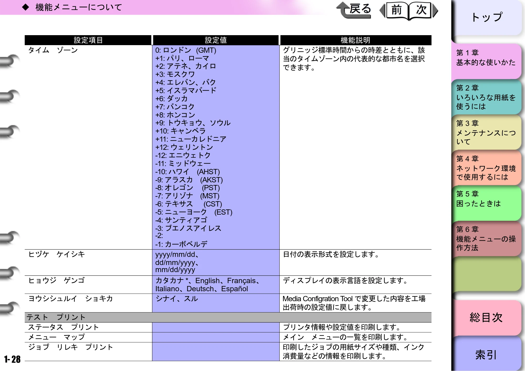Click the 機能メニューについて page heading
The height and width of the screenshot is (371, 525).
[x=79, y=7]
